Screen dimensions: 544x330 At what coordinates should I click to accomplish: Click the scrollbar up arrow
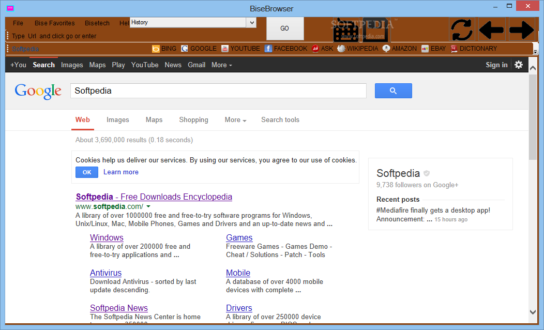click(x=533, y=68)
